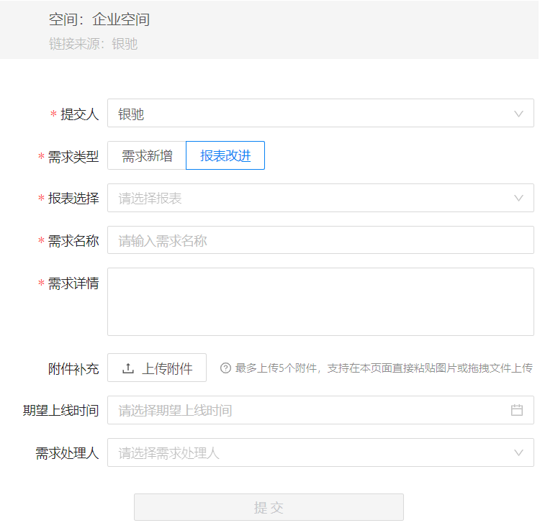The height and width of the screenshot is (528, 540).
Task: Select the 报表改进 requirement type
Action: (x=225, y=156)
